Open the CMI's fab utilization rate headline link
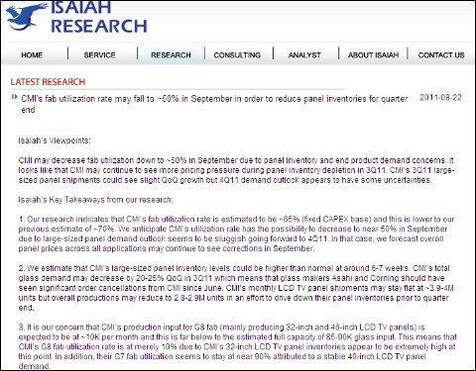The image size is (476, 371). pyautogui.click(x=214, y=104)
